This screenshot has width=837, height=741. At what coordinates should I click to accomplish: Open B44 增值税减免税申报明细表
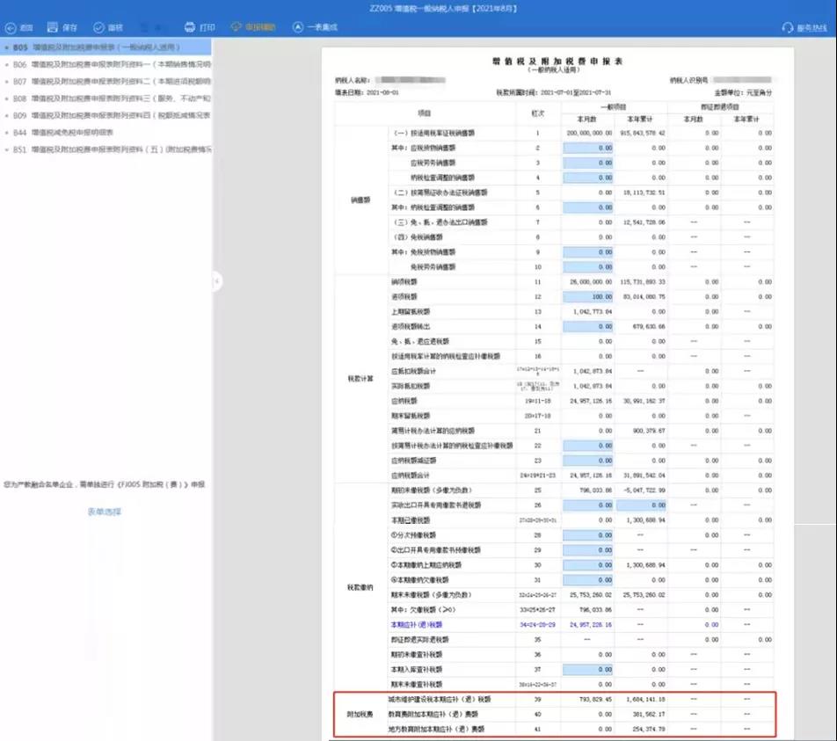88,131
